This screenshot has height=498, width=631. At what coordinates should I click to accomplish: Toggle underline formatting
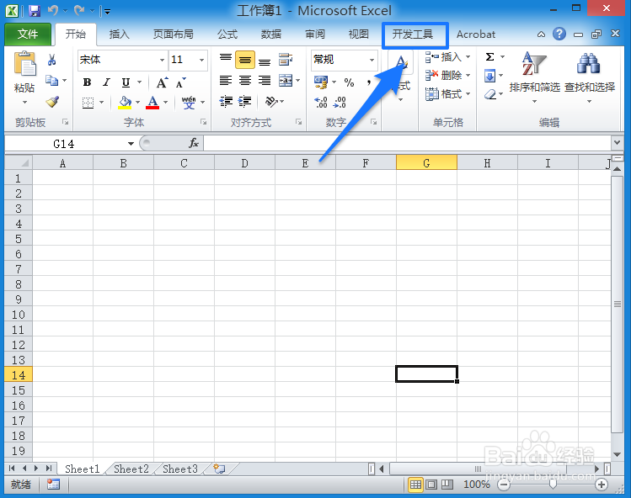(126, 82)
